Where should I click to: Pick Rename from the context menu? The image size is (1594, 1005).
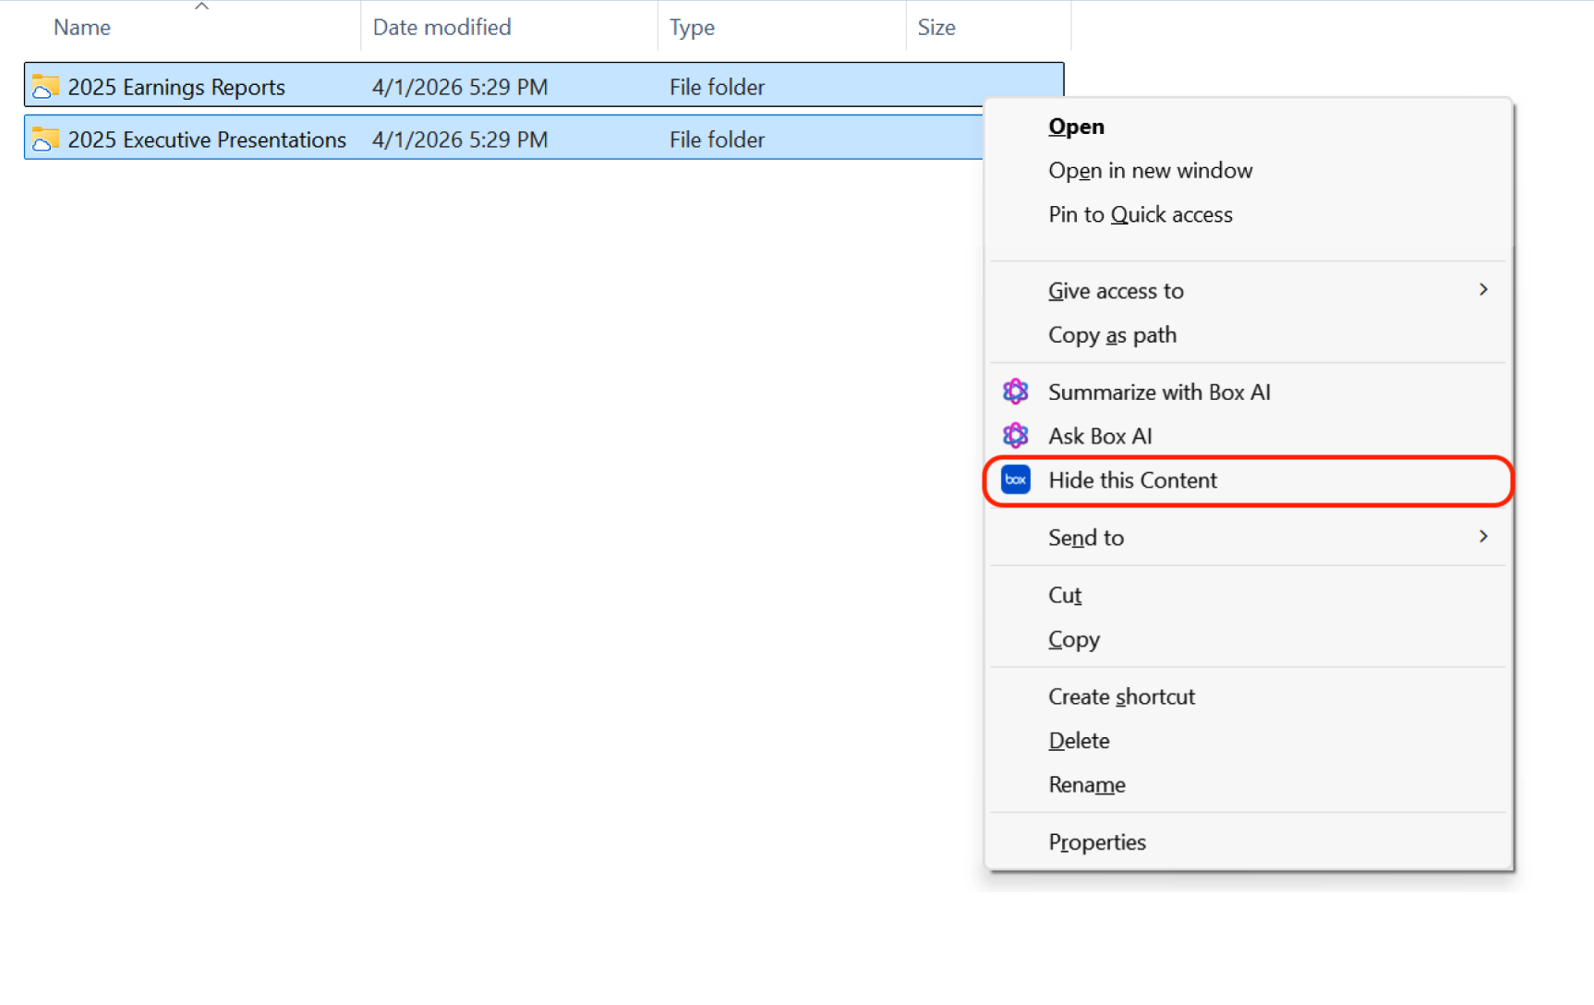[1086, 785]
